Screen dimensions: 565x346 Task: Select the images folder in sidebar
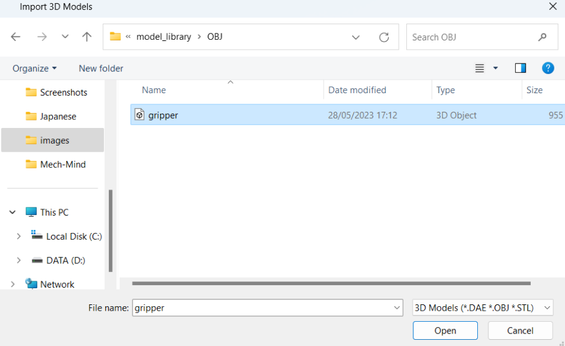coord(53,140)
